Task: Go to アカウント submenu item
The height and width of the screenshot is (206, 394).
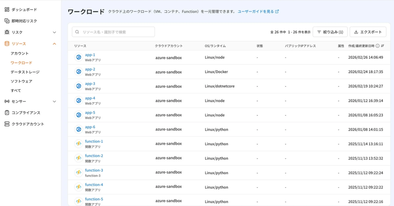Action: [x=20, y=53]
